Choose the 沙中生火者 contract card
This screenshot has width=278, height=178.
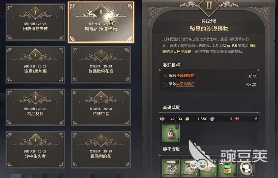point(35,150)
